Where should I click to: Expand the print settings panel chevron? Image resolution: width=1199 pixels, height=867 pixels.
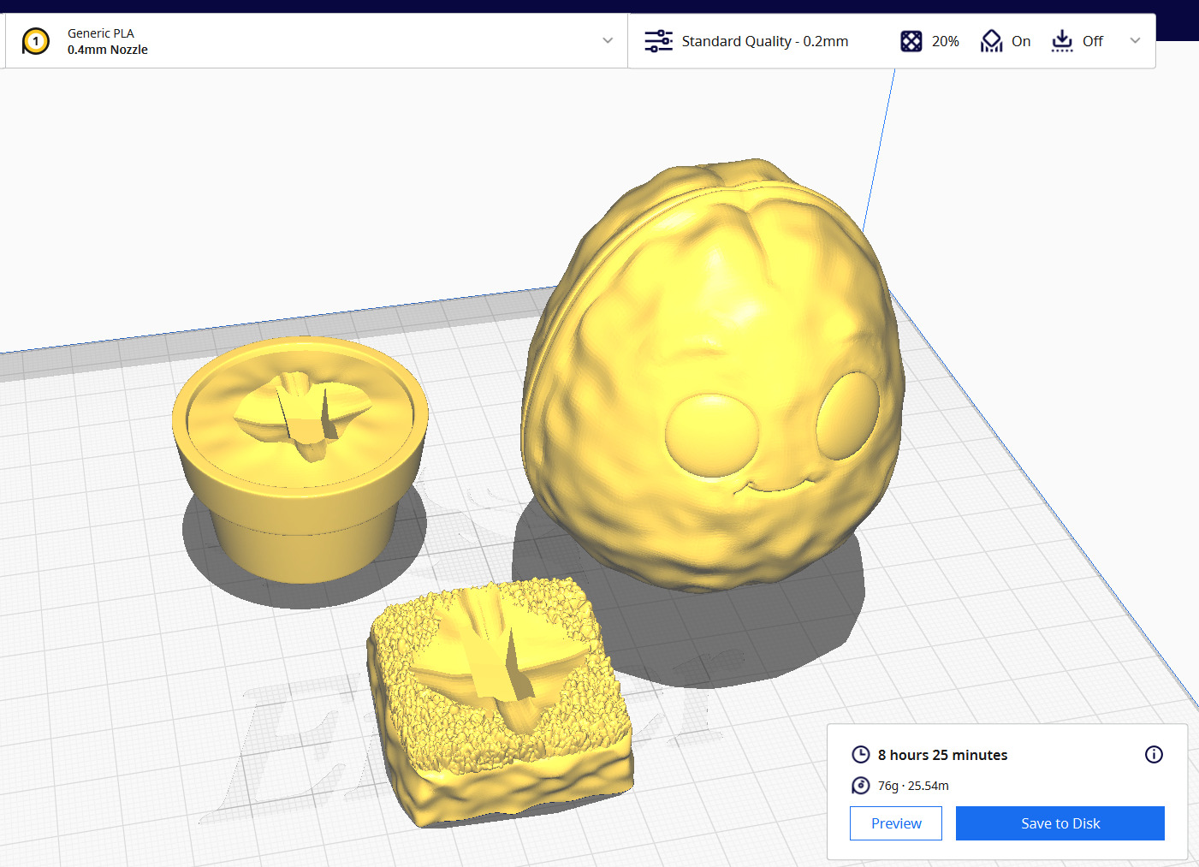[1135, 40]
